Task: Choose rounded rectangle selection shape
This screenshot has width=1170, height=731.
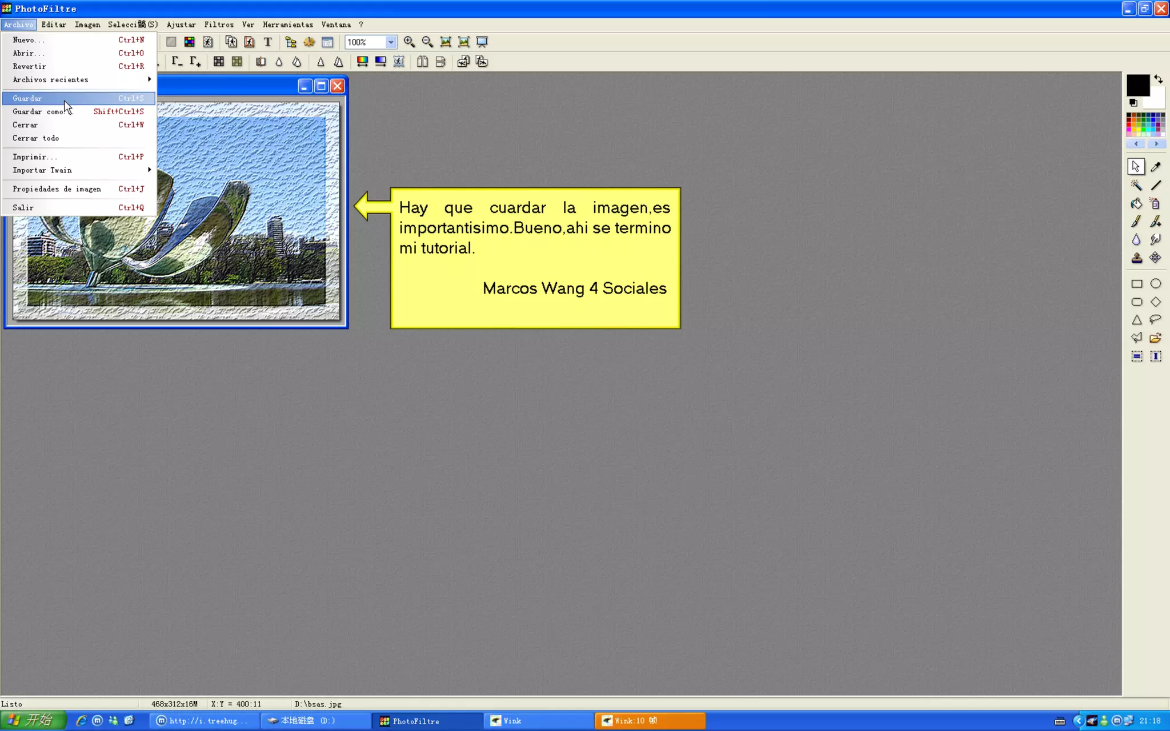Action: [x=1136, y=302]
